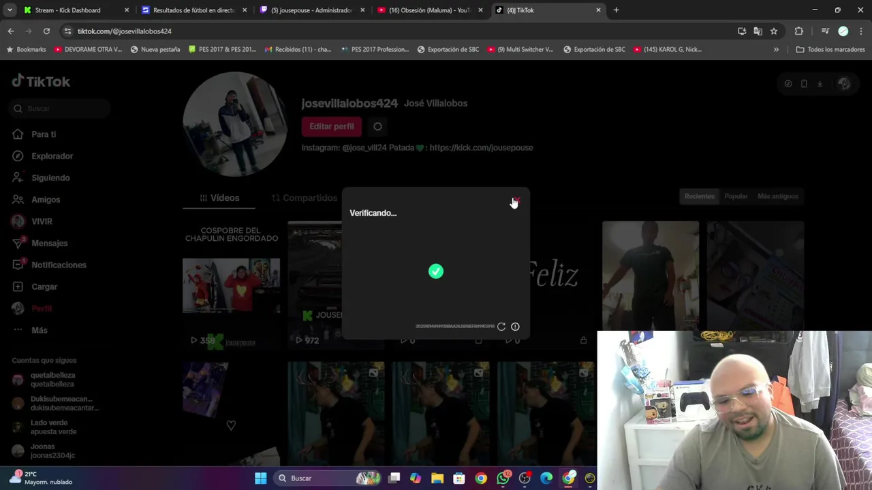Click the coin icon in TikTok header

(788, 84)
